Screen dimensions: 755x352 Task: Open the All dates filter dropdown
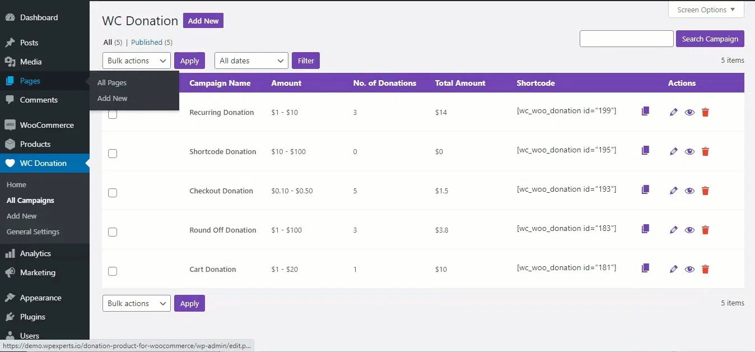251,61
